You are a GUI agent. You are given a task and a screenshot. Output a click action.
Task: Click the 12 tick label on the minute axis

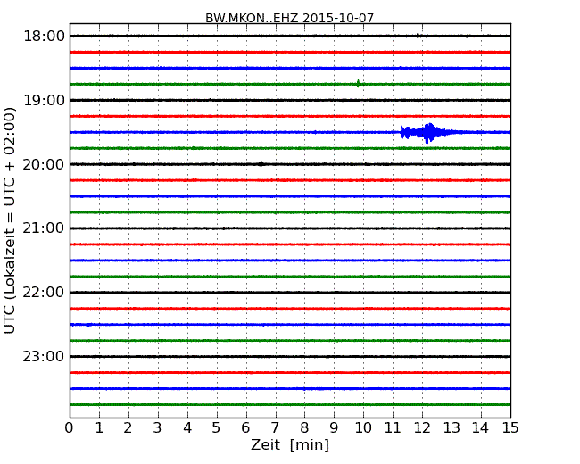click(x=422, y=428)
